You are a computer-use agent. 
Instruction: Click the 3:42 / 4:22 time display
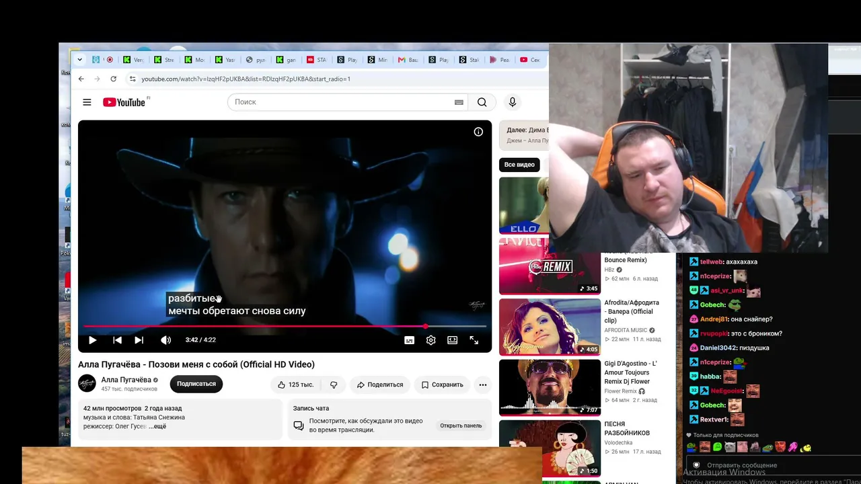coord(200,340)
